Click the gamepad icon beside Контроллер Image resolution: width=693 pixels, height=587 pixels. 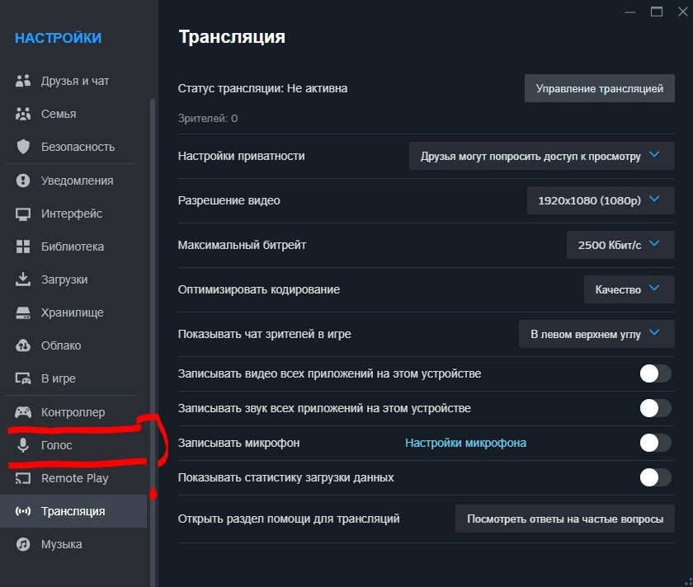[23, 412]
